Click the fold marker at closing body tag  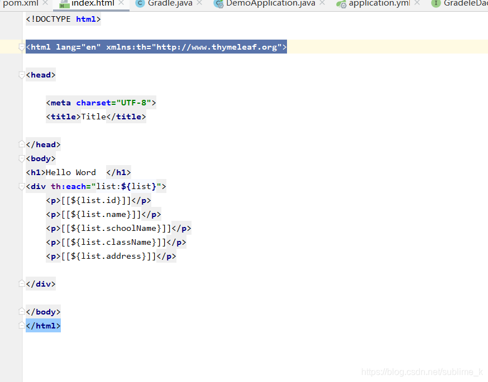pyautogui.click(x=22, y=311)
